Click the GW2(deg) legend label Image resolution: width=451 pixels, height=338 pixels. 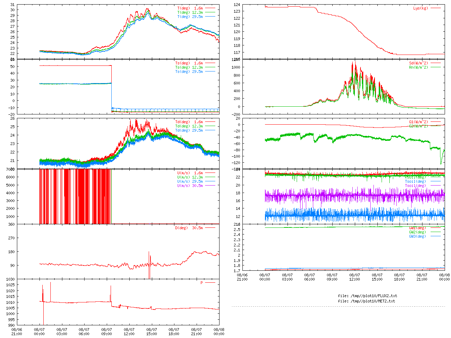(x=418, y=232)
